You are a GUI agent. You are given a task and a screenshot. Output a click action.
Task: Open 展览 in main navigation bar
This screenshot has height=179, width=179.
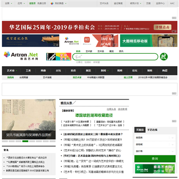(x=89, y=71)
